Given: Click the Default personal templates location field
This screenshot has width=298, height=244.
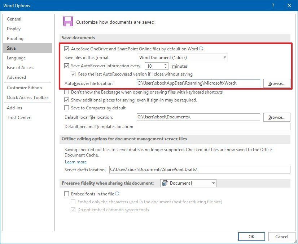Looking at the screenshot, I should pos(213,126).
